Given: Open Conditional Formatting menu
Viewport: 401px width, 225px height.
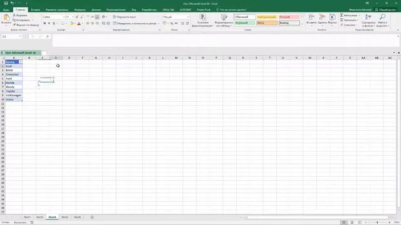Looking at the screenshot, I should [202, 21].
